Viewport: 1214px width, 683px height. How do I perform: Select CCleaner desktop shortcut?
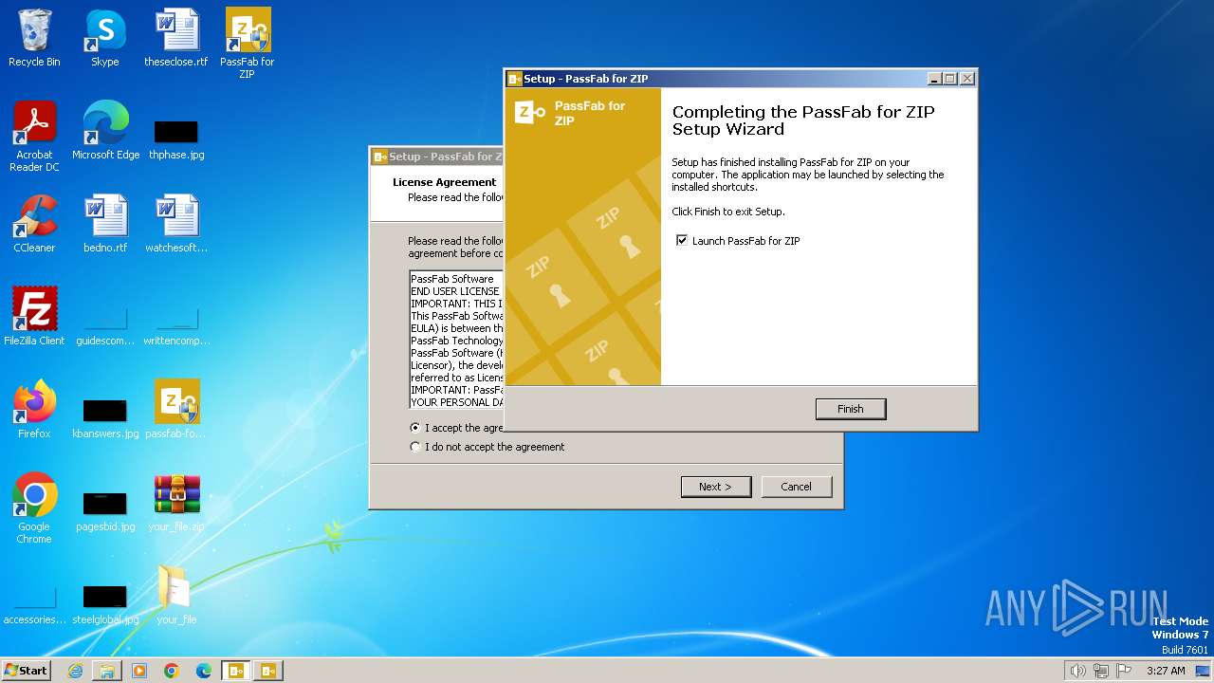(34, 223)
